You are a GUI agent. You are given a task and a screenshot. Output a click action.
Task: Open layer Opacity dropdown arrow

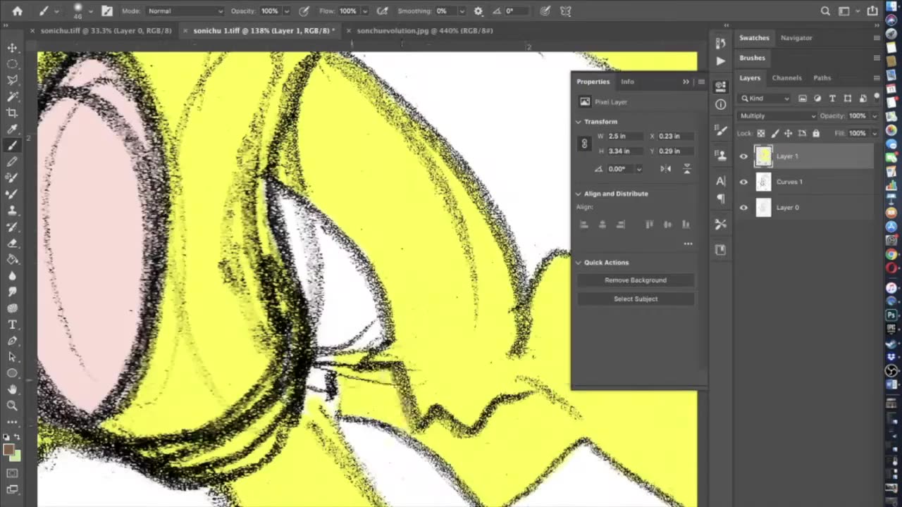pyautogui.click(x=875, y=115)
